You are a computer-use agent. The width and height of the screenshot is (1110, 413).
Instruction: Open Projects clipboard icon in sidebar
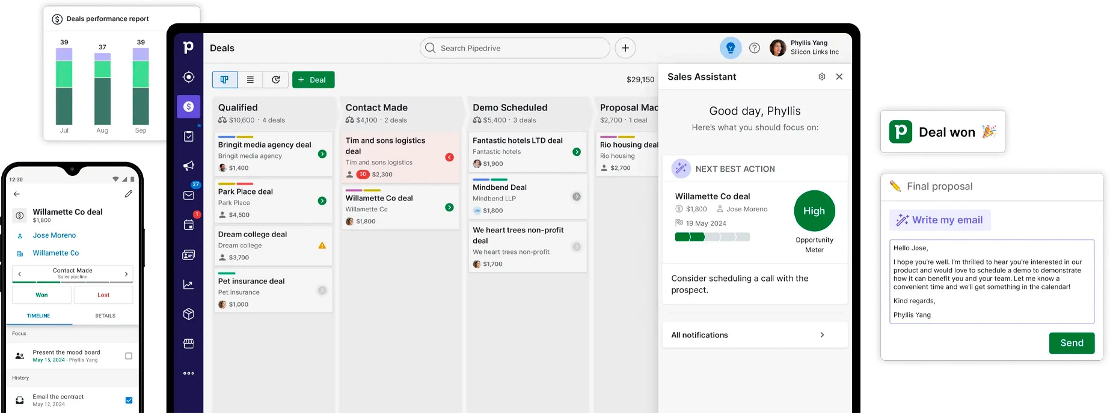188,136
